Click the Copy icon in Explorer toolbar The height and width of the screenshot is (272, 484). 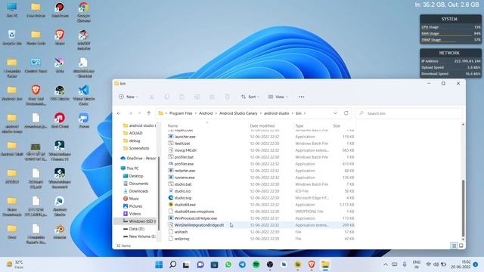point(166,97)
